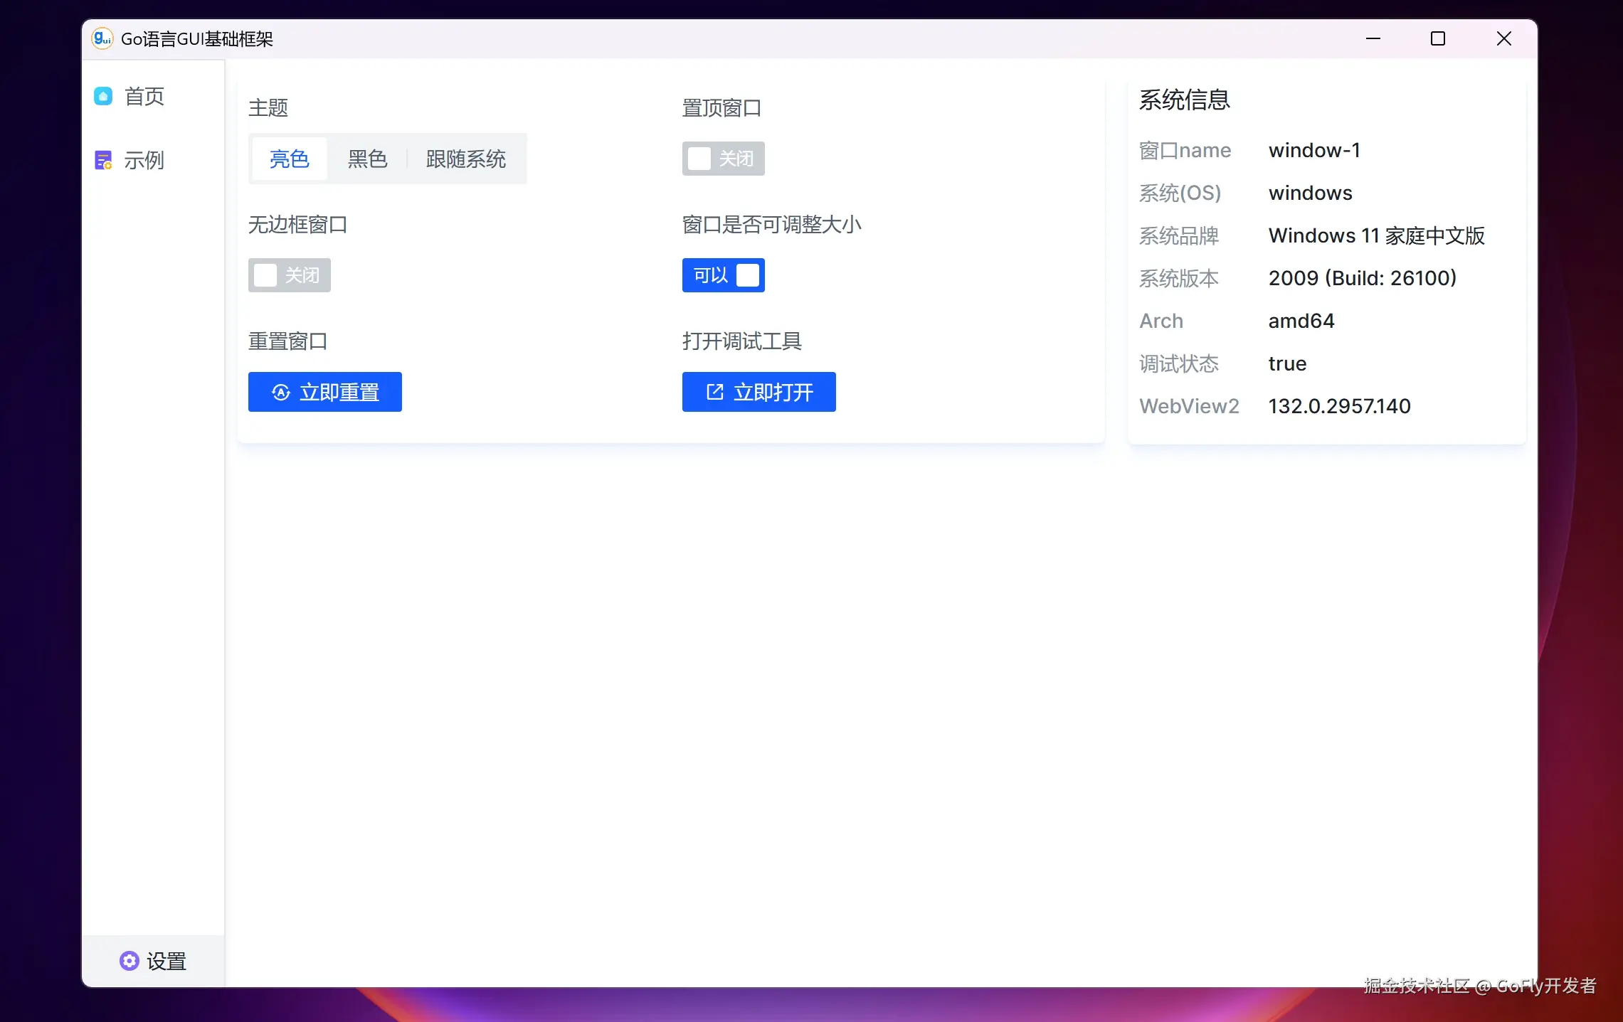Open 设置 at the sidebar bottom
This screenshot has height=1022, width=1623.
click(166, 961)
